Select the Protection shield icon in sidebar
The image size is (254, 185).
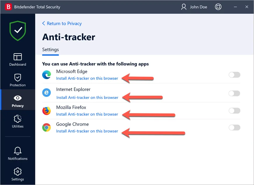point(17,80)
